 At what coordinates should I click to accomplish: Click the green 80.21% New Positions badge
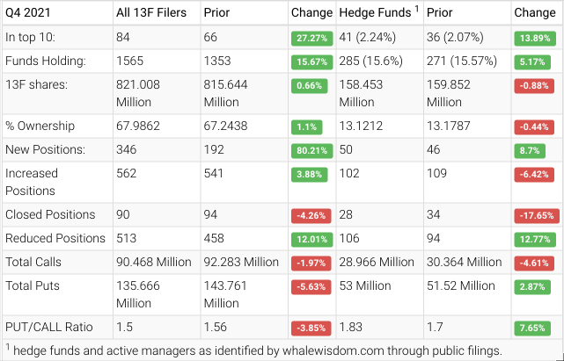[x=311, y=151]
